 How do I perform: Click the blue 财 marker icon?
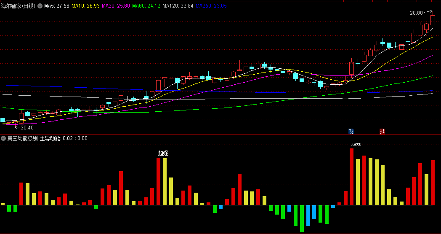tap(351, 132)
